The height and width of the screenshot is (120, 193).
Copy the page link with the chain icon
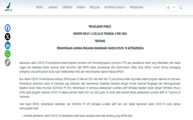8,62
